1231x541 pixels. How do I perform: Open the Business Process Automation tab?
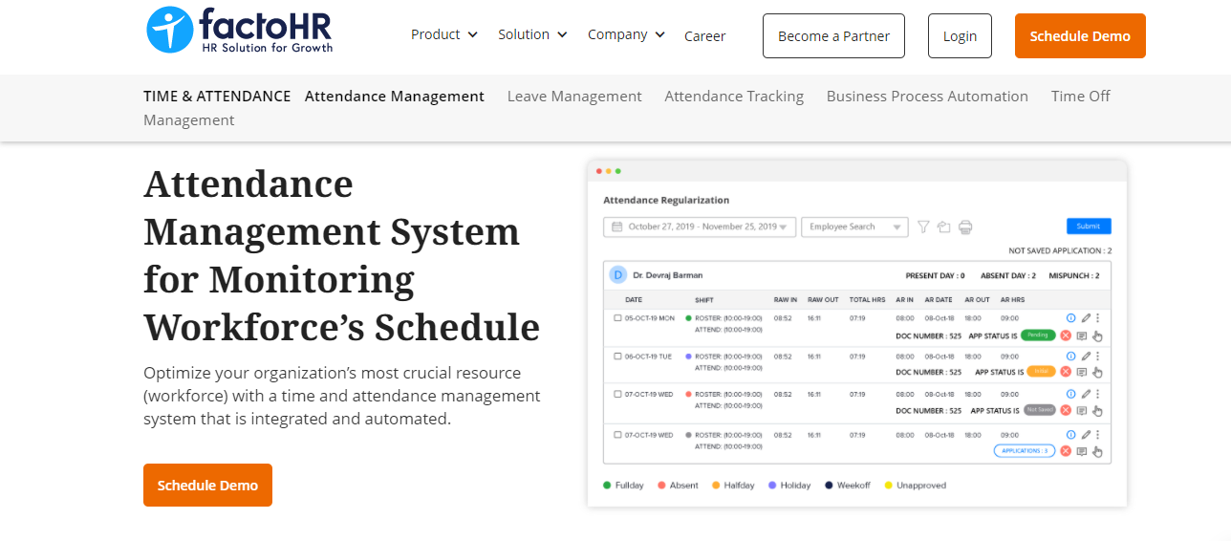927,97
